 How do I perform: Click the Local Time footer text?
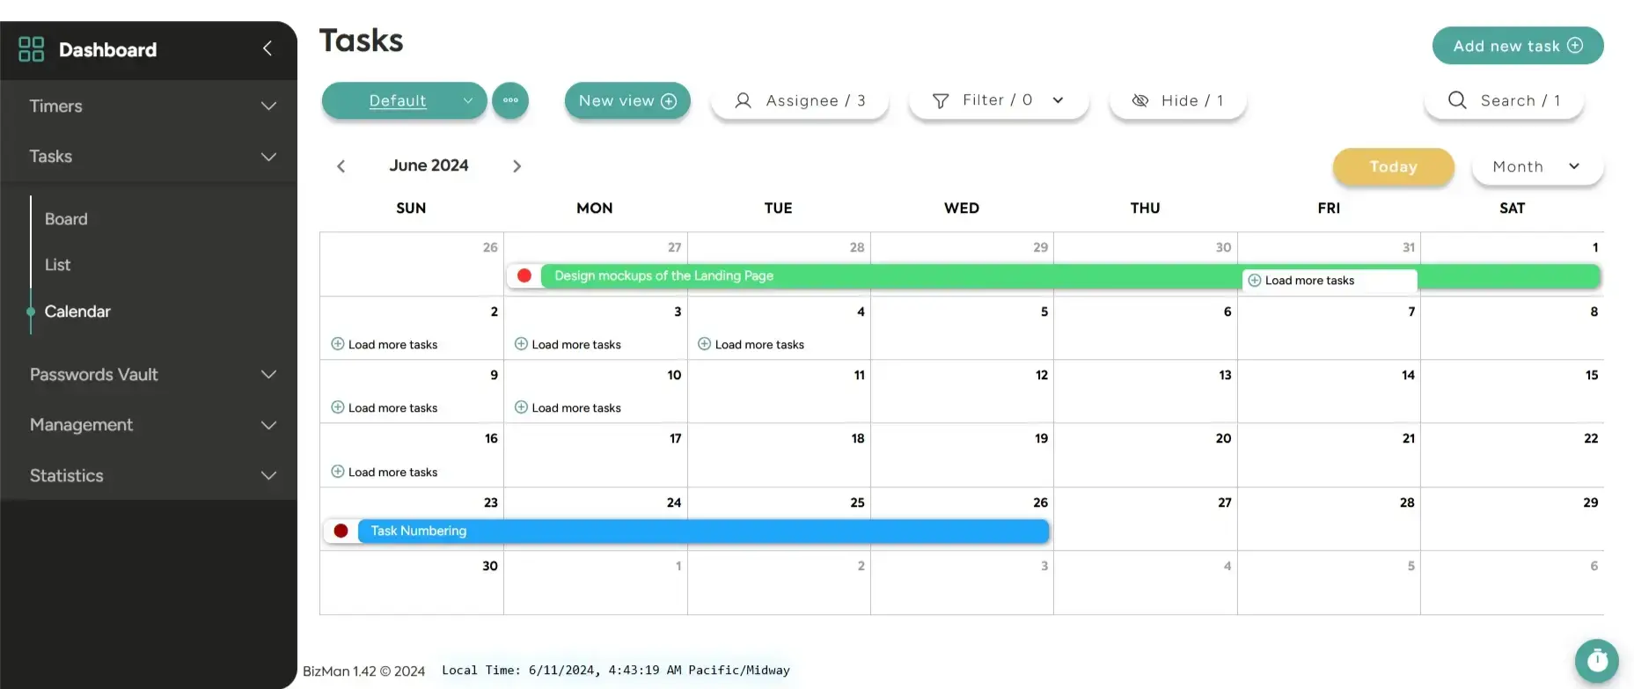pos(616,671)
